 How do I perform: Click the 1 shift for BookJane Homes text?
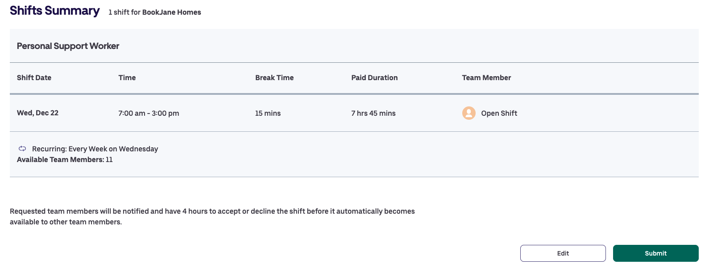[x=154, y=12]
